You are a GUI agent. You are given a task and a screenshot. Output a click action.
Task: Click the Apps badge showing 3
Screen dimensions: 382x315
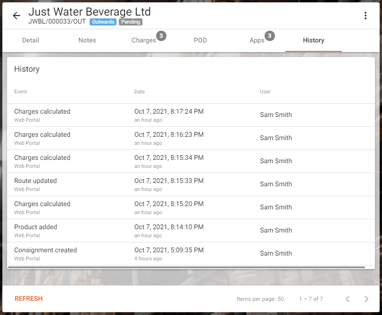pos(269,36)
